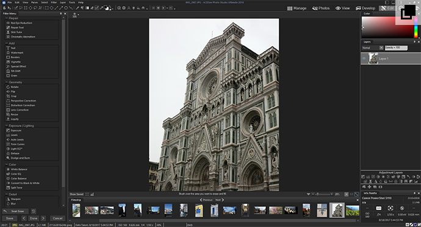Switch to Photos mode
The image size is (421, 227).
coord(321,9)
